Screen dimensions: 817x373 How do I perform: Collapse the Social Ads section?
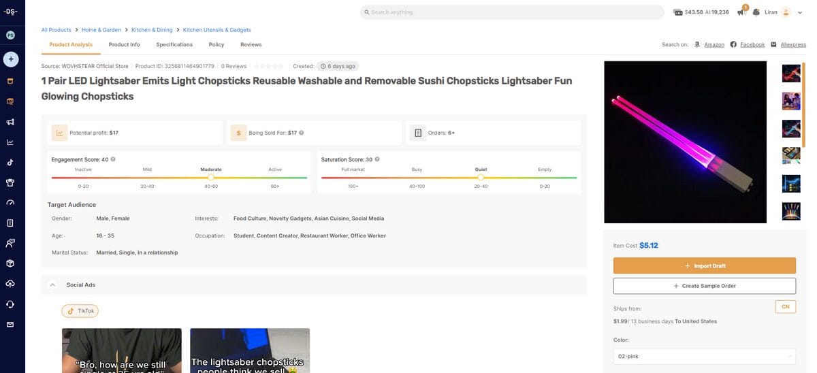click(x=52, y=285)
